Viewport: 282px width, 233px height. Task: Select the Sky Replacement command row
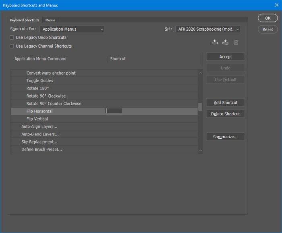point(39,142)
